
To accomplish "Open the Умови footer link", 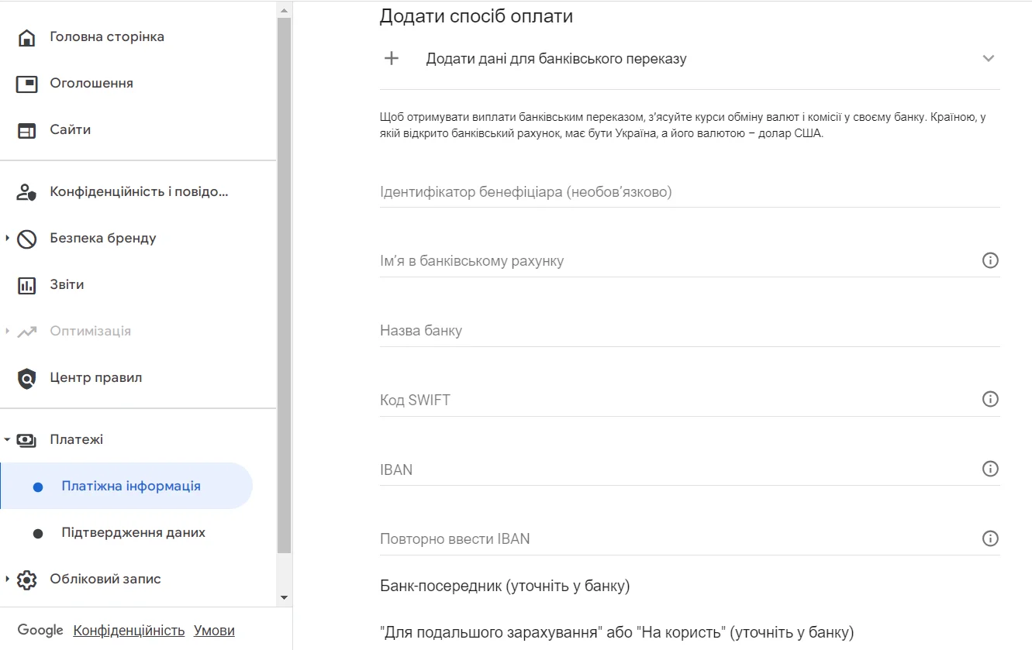I will point(214,631).
